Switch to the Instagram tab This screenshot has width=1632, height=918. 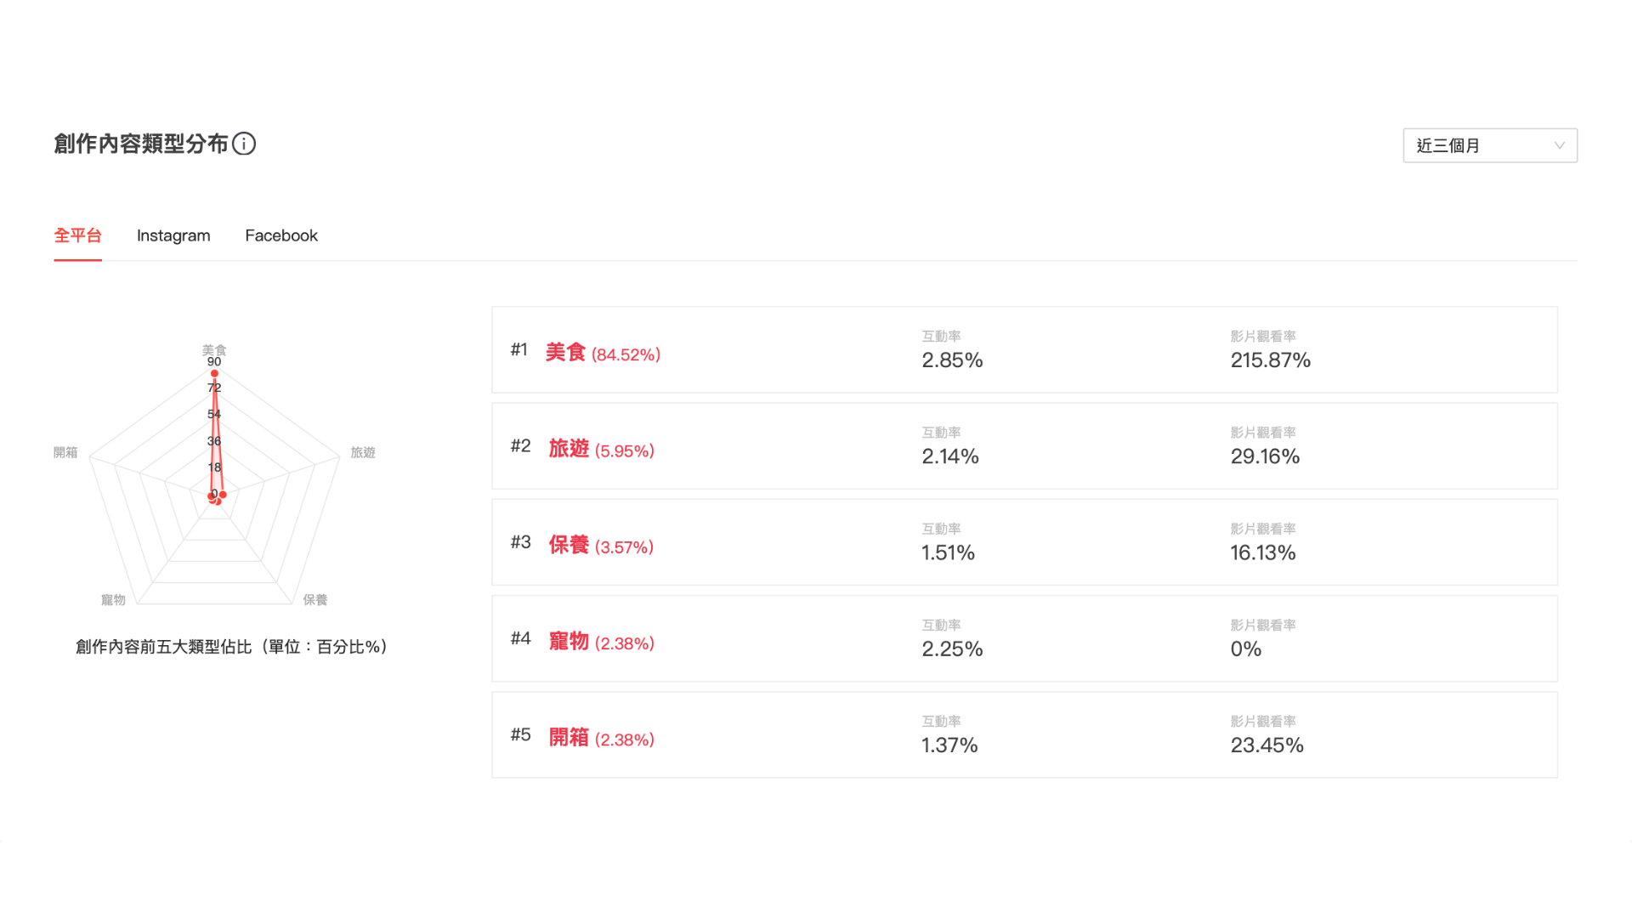(173, 235)
